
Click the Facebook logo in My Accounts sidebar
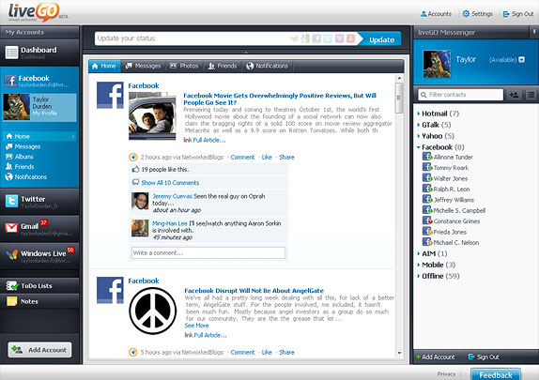point(10,81)
